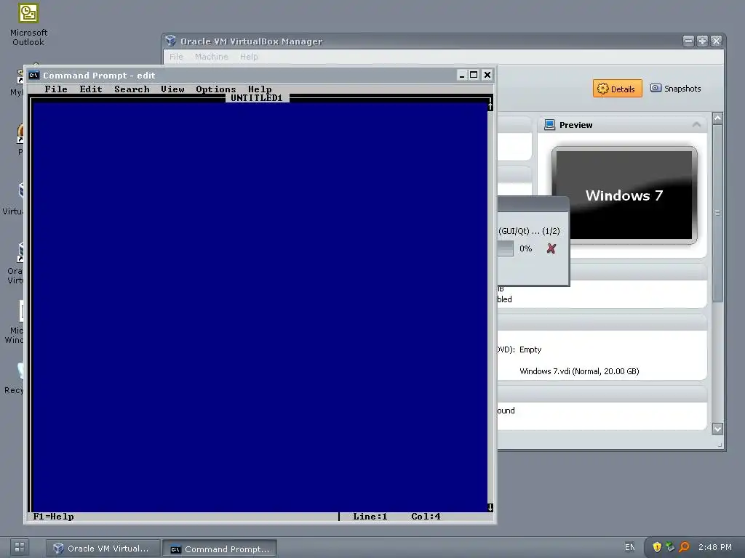Click the UNTITLED1 document title
Viewport: 745px width, 558px height.
coord(257,98)
